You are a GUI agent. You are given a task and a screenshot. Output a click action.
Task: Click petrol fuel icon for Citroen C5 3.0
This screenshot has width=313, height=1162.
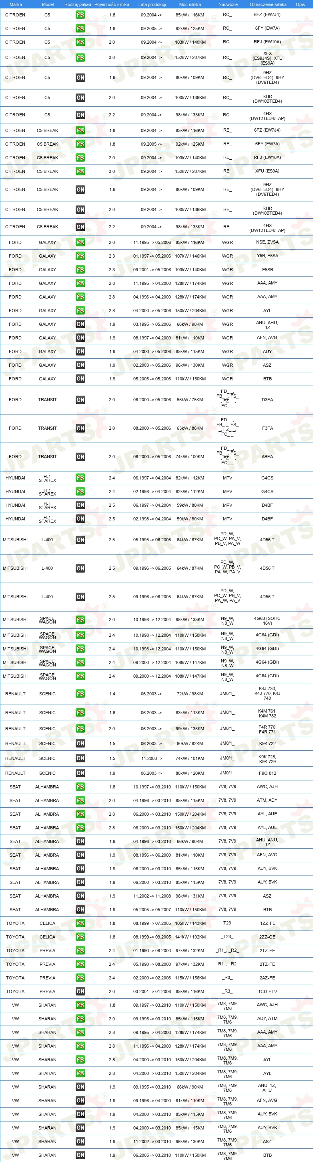[x=80, y=58]
